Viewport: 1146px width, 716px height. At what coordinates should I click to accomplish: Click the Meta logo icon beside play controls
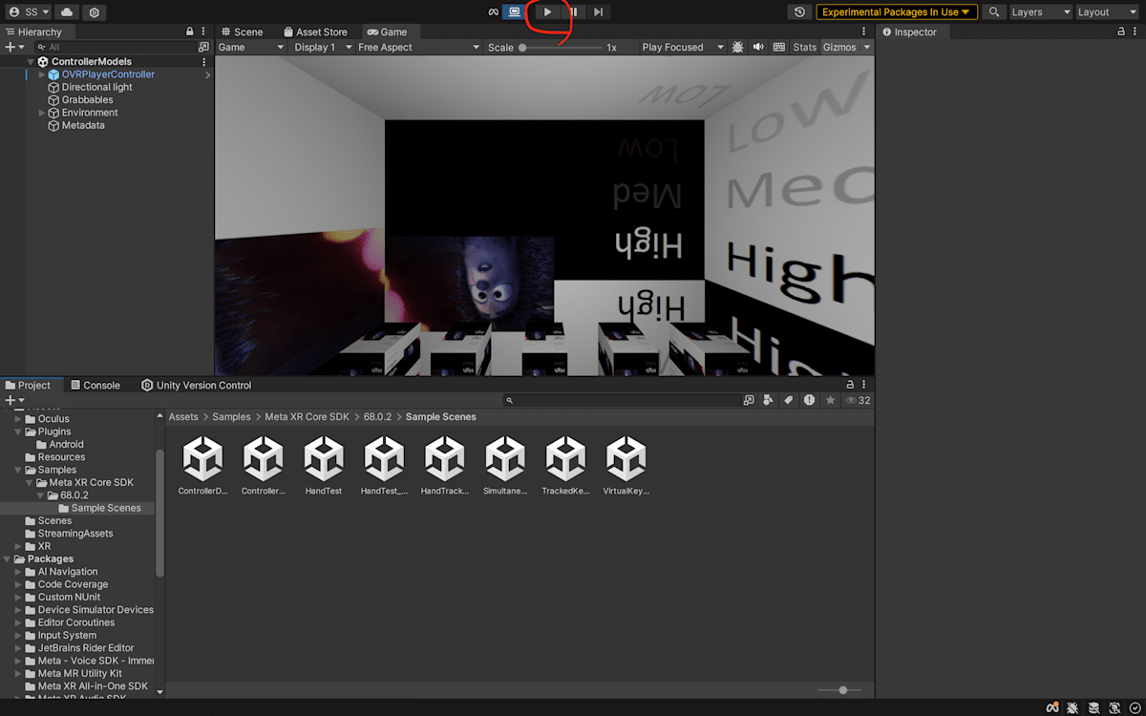tap(494, 12)
